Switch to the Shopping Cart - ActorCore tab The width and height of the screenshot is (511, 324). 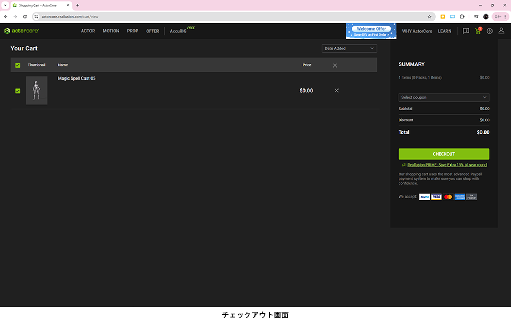point(41,5)
